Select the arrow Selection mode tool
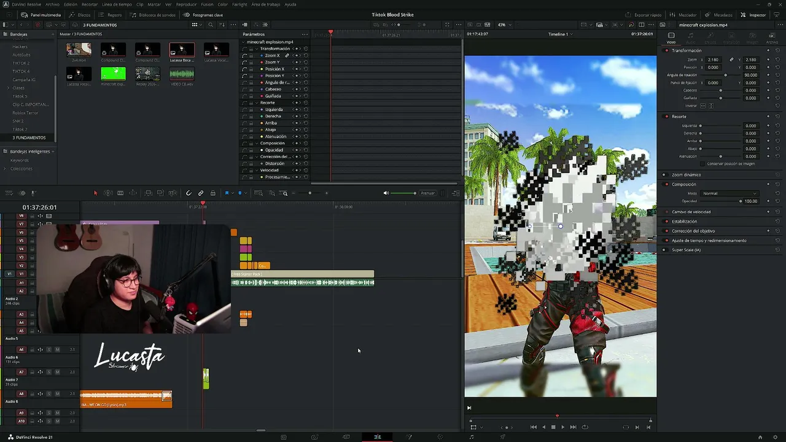The height and width of the screenshot is (442, 786). coord(95,193)
